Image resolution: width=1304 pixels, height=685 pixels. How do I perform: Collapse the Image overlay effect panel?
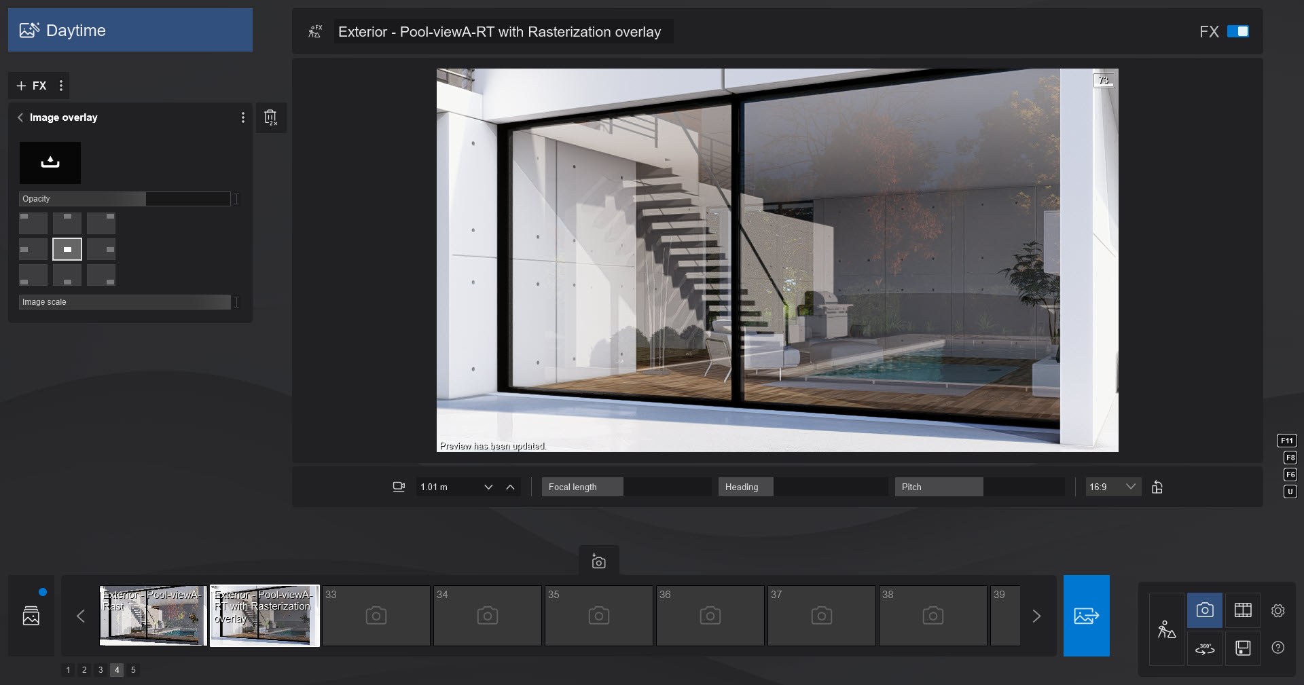tap(20, 117)
